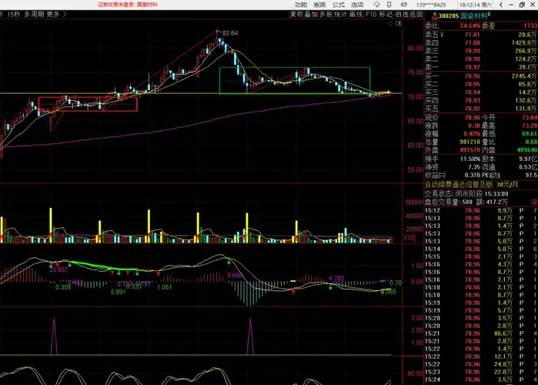Click the 交易状态 闭市阶段 status line

466,194
